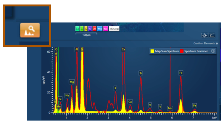
Task: Click the Fe peak label at 6.4 keV
Action: [x=181, y=73]
